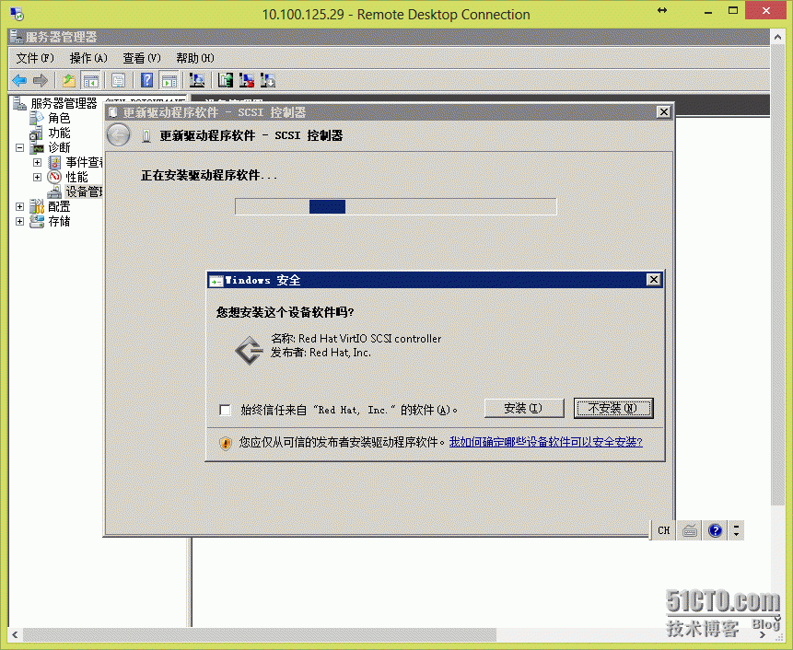The image size is (793, 650).
Task: Click the update driver software toolbar icon
Action: [226, 80]
